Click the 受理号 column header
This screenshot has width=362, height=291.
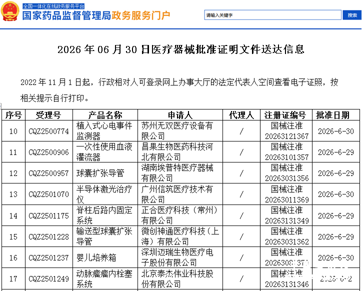pyautogui.click(x=48, y=115)
